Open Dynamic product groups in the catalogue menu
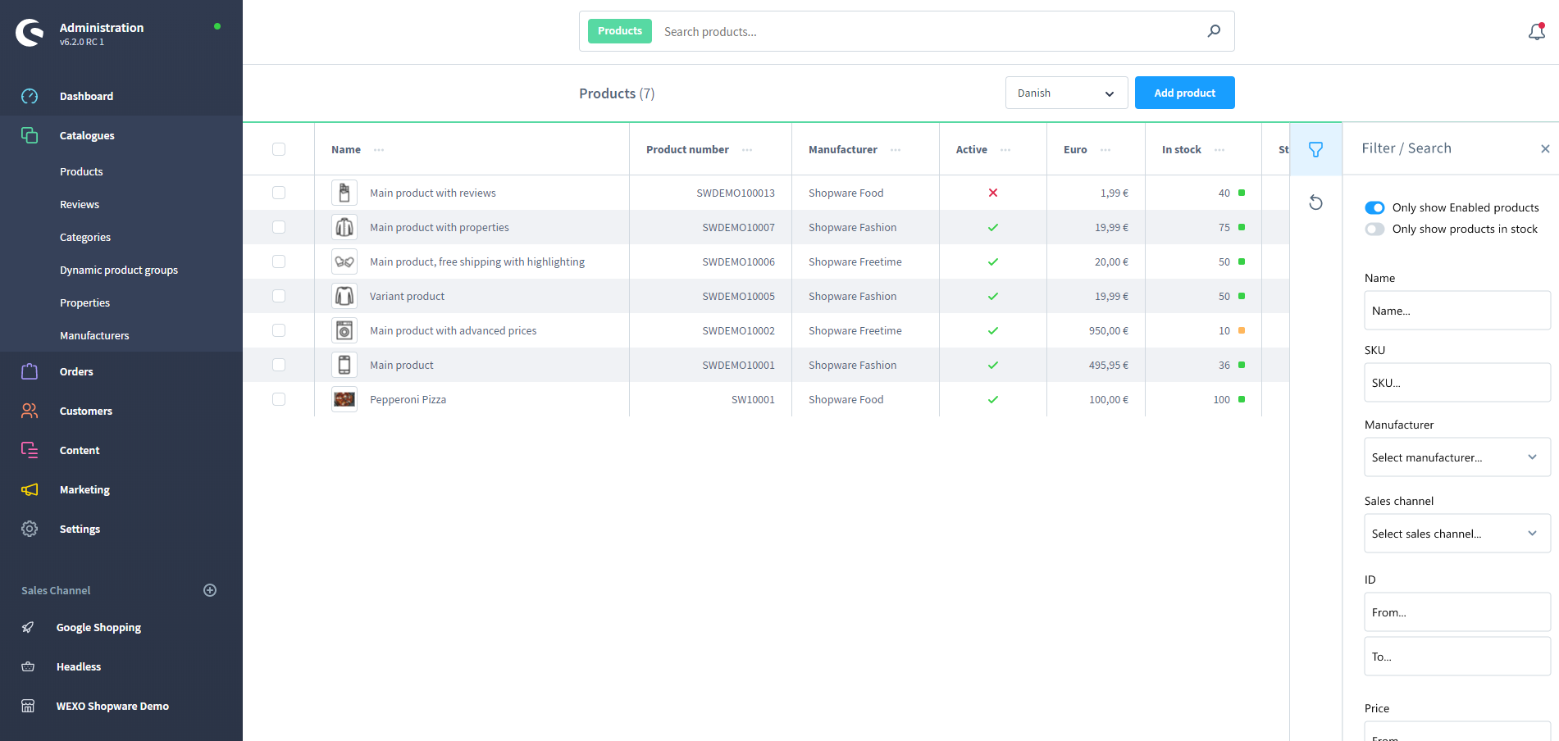The image size is (1559, 741). tap(118, 270)
